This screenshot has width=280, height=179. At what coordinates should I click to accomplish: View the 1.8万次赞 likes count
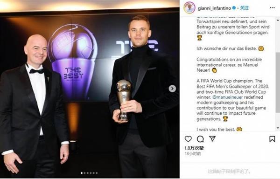194,148
